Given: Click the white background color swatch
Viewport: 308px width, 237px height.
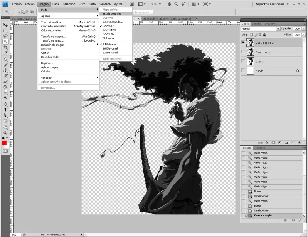Looking at the screenshot, I should click(7, 146).
